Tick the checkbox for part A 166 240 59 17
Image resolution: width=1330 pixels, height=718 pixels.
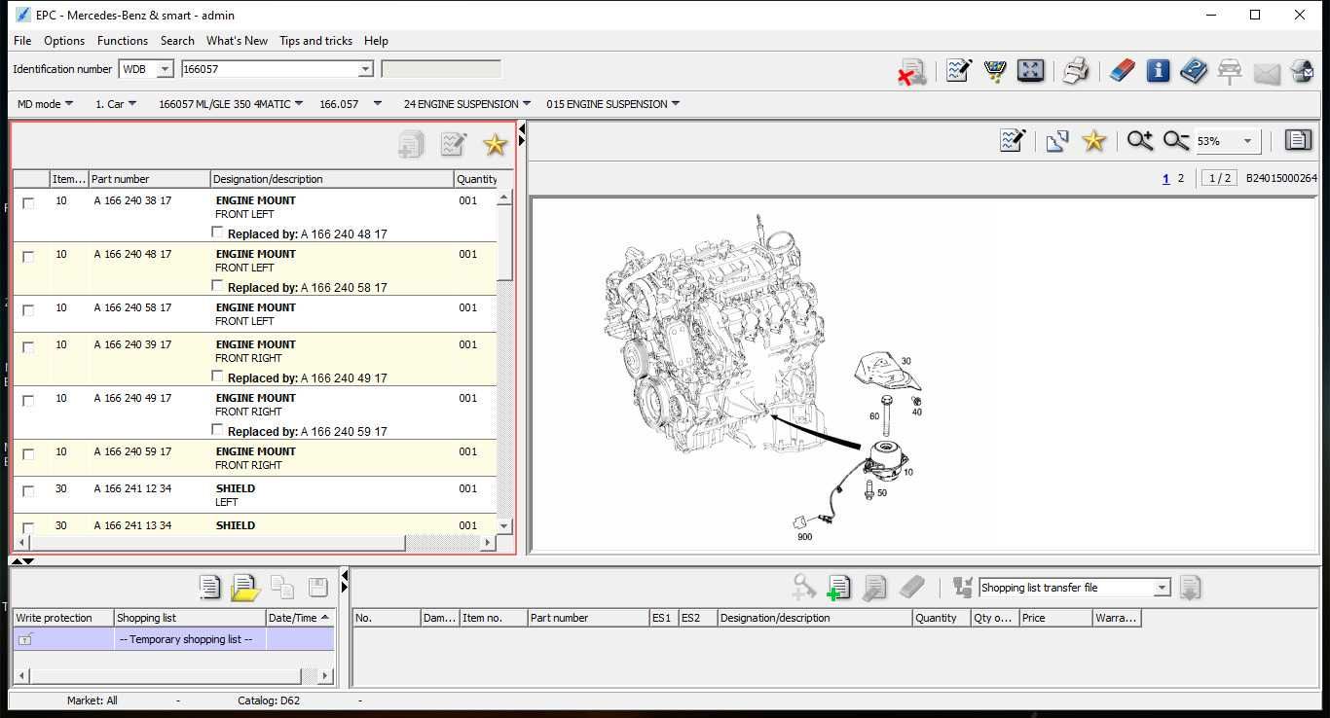pos(28,454)
